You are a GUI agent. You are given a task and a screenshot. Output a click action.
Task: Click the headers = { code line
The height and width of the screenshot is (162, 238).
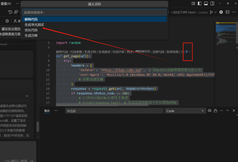tap(82, 65)
